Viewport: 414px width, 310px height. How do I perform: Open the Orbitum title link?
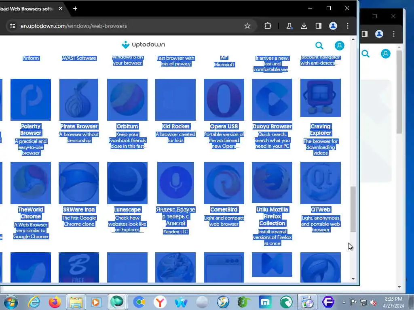[127, 126]
